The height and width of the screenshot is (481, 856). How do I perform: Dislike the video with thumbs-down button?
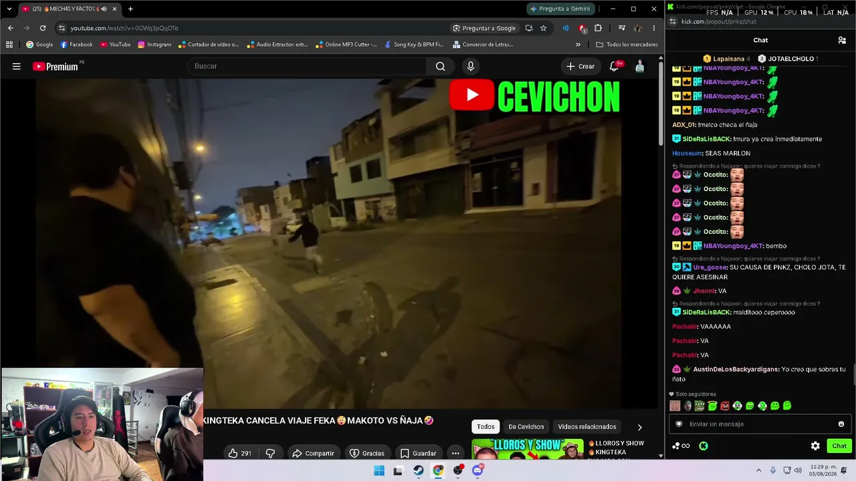pyautogui.click(x=270, y=453)
